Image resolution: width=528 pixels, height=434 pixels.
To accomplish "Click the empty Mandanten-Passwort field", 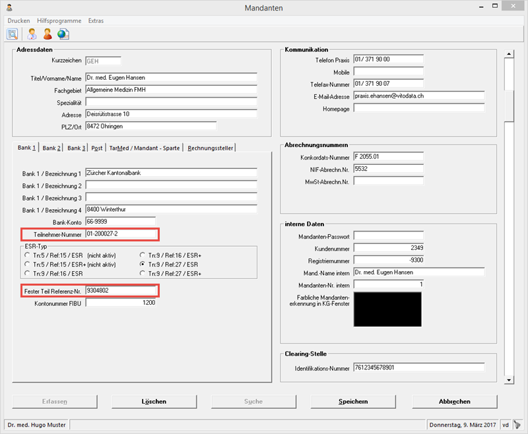I will 389,235.
